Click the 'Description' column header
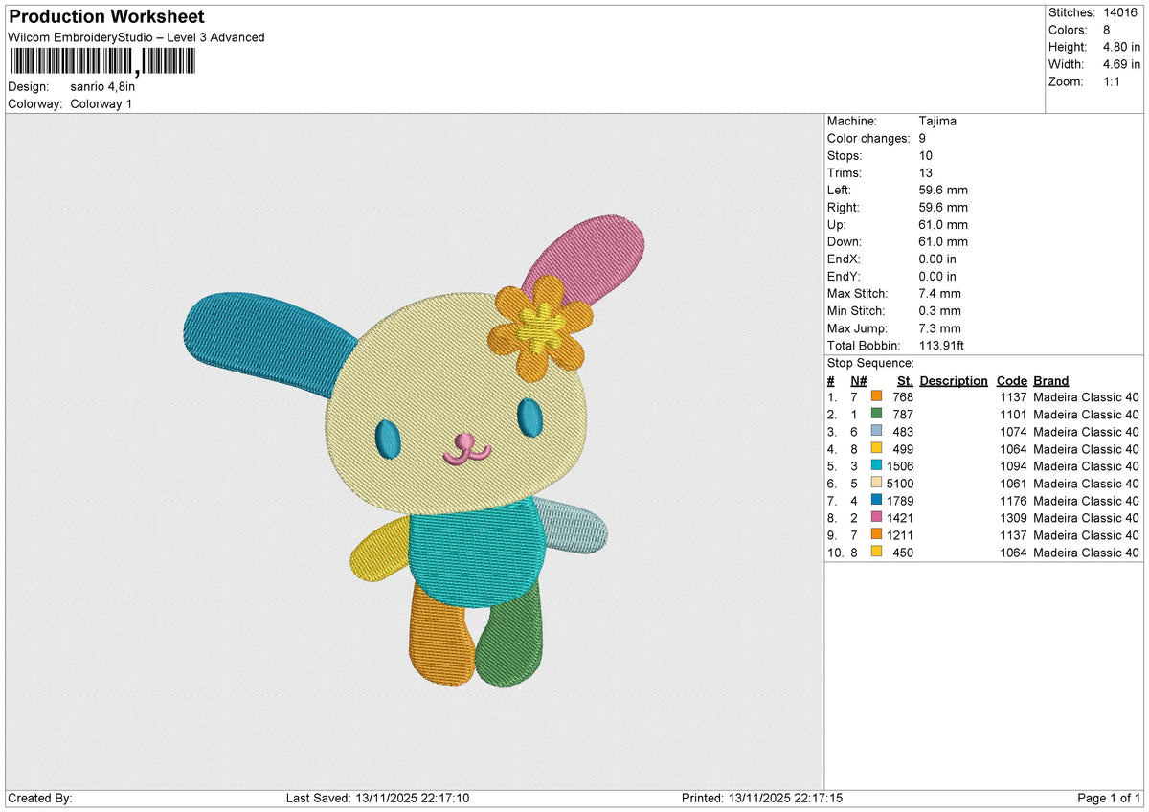Viewport: 1149px width, 812px height. (954, 381)
